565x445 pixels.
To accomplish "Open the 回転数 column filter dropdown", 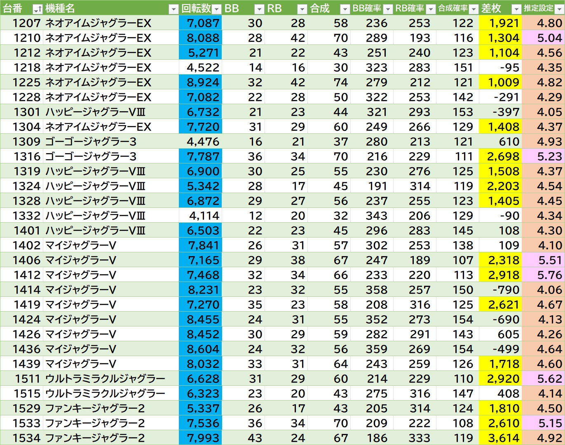I will (216, 9).
